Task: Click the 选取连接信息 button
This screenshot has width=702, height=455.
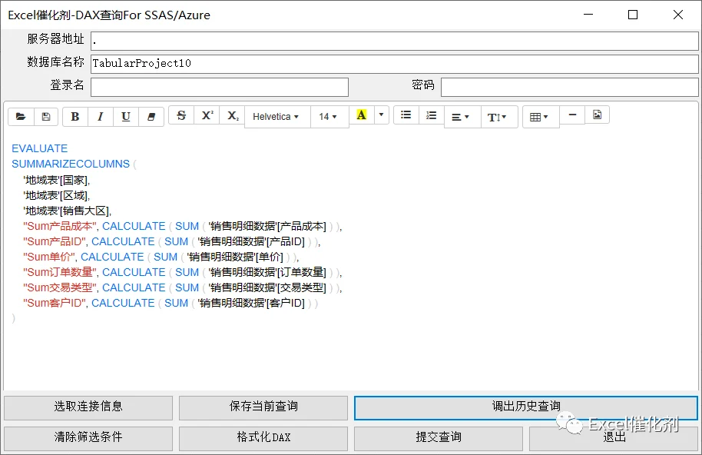Action: click(88, 407)
